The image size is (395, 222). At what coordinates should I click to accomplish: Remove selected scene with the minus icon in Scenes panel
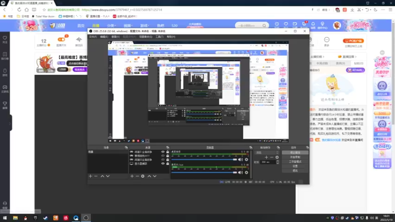point(96,176)
